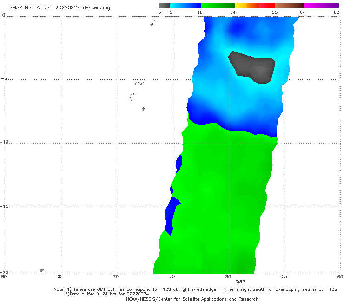Click the small island near the -20 latitude label
The width and height of the screenshot is (344, 302).
pyautogui.click(x=42, y=270)
